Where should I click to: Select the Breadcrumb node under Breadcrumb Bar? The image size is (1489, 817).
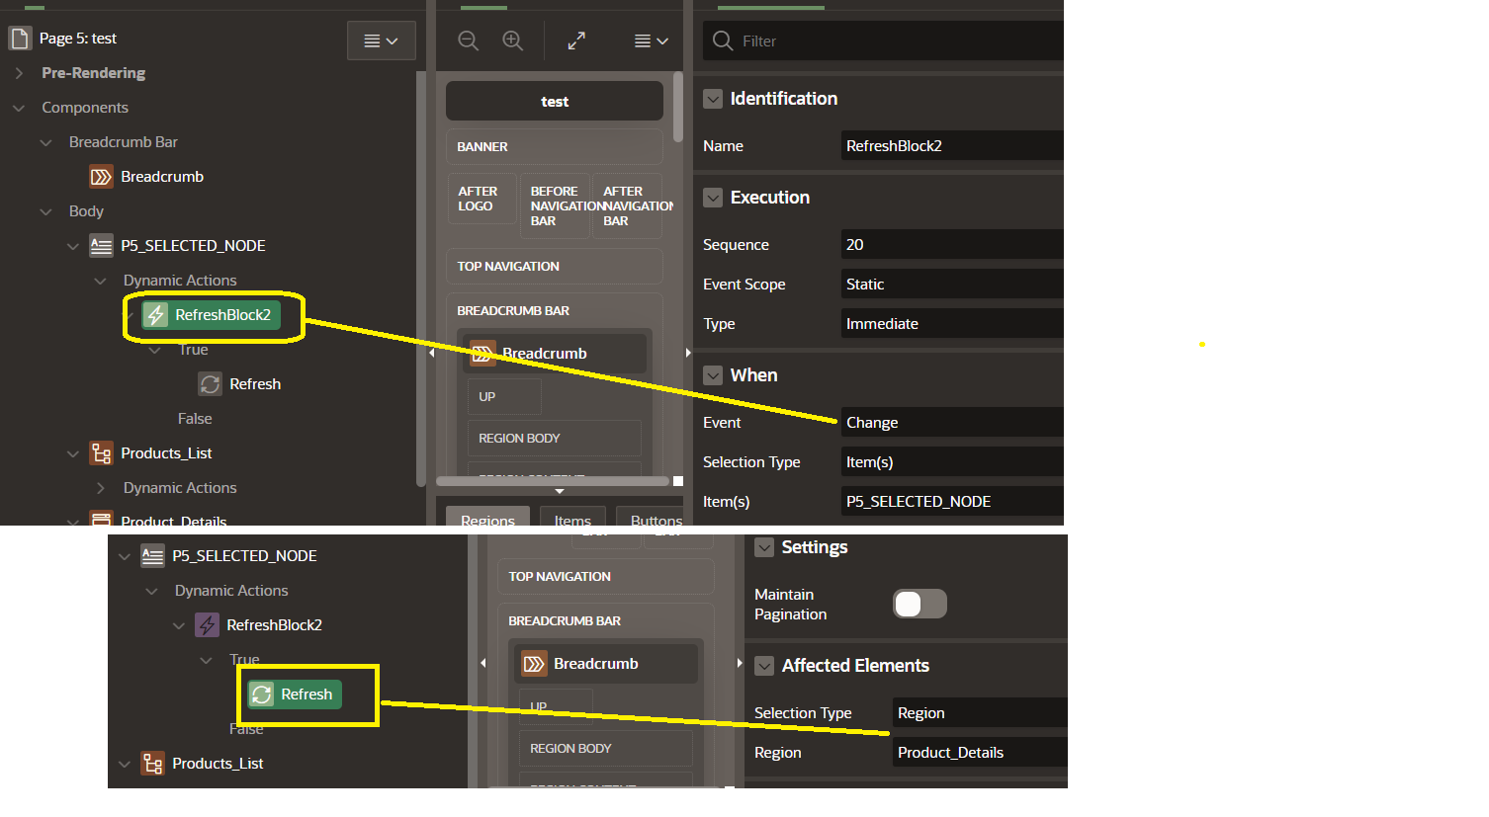pyautogui.click(x=161, y=177)
